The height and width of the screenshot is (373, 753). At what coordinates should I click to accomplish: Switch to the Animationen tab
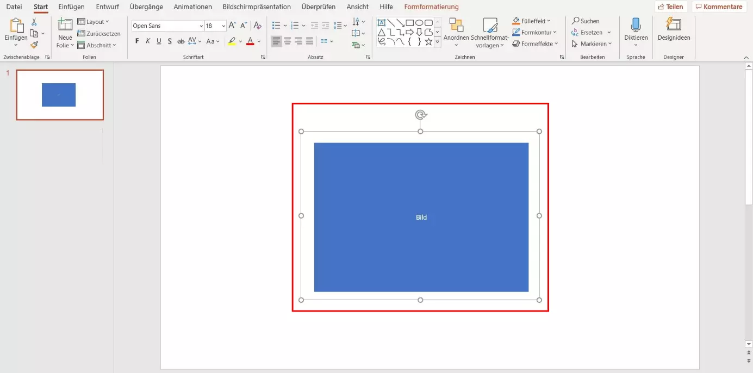193,7
